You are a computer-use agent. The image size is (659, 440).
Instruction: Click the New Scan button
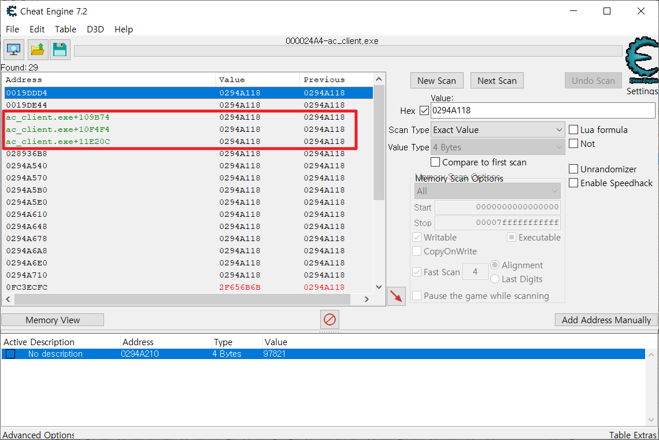[x=436, y=81]
